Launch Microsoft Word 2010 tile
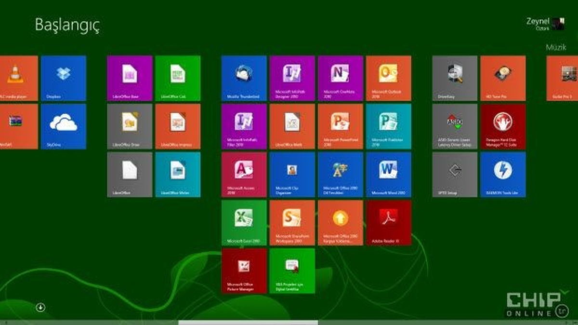The width and height of the screenshot is (578, 325). (x=389, y=175)
